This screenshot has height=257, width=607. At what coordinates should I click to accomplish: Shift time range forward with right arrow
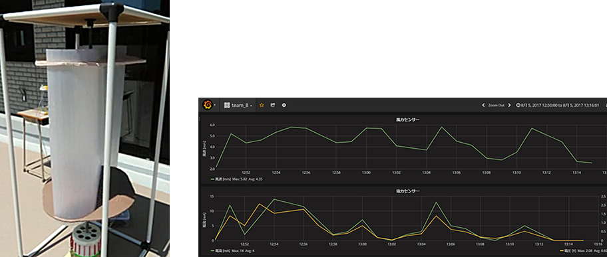[509, 105]
